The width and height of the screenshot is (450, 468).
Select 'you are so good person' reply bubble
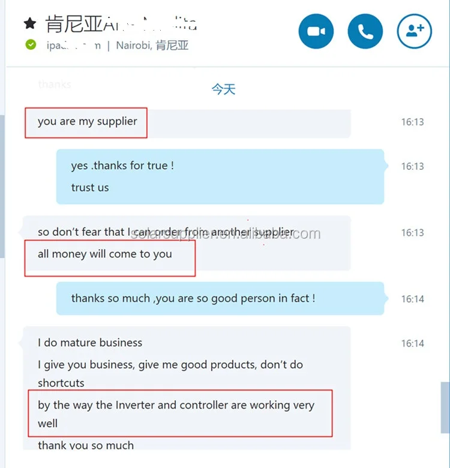click(220, 298)
